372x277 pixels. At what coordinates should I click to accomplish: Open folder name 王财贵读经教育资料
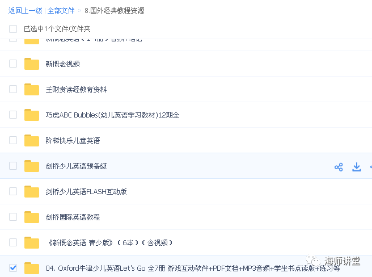click(76, 90)
